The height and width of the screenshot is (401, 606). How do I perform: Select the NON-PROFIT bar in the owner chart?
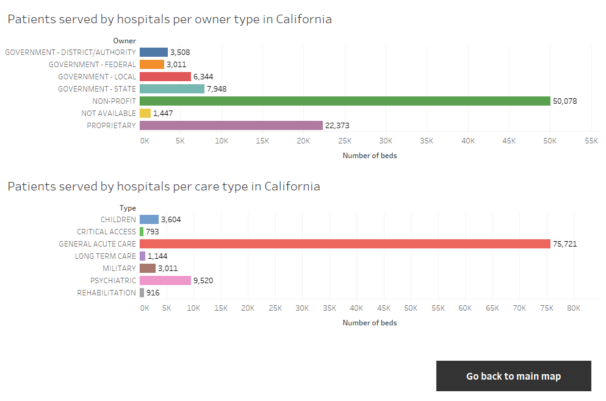[x=342, y=101]
